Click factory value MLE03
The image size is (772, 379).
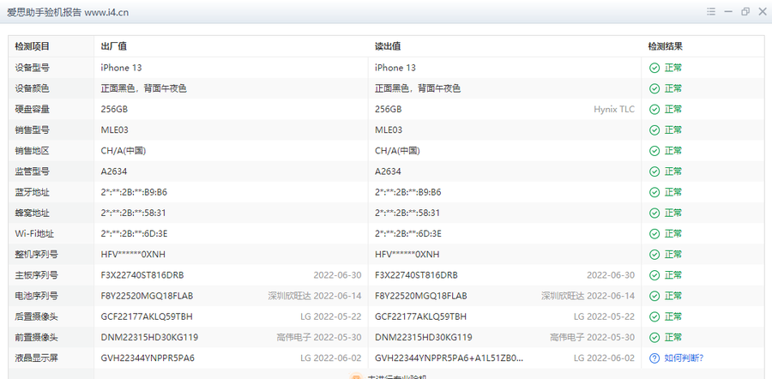pyautogui.click(x=115, y=130)
